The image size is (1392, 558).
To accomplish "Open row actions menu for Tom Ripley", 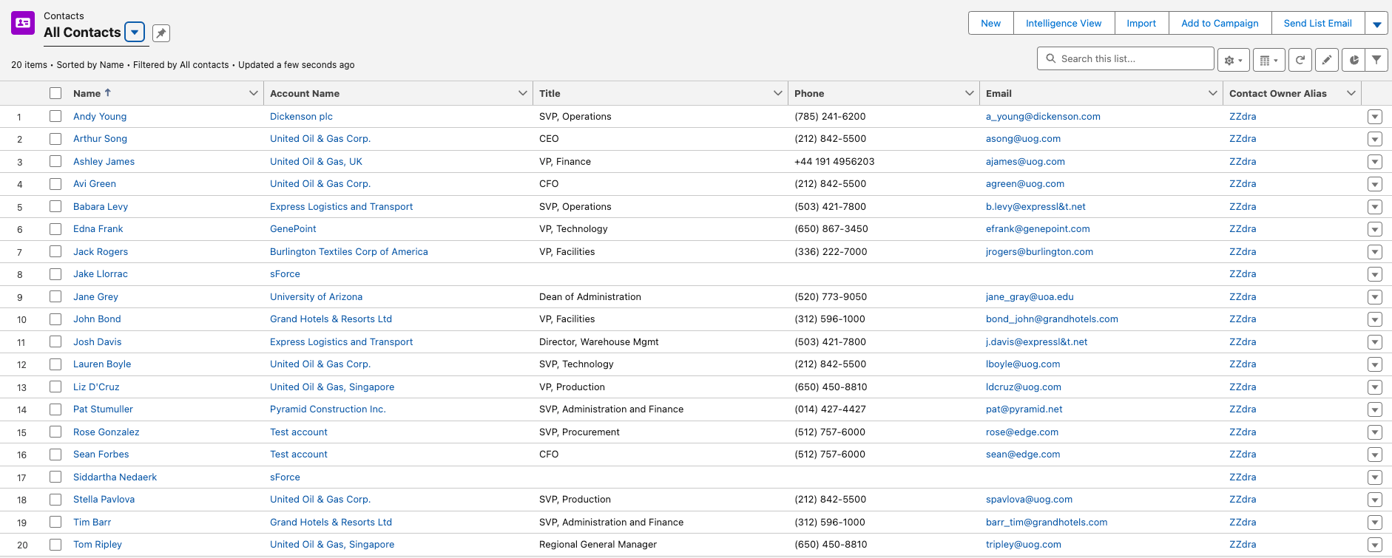I will tap(1374, 545).
